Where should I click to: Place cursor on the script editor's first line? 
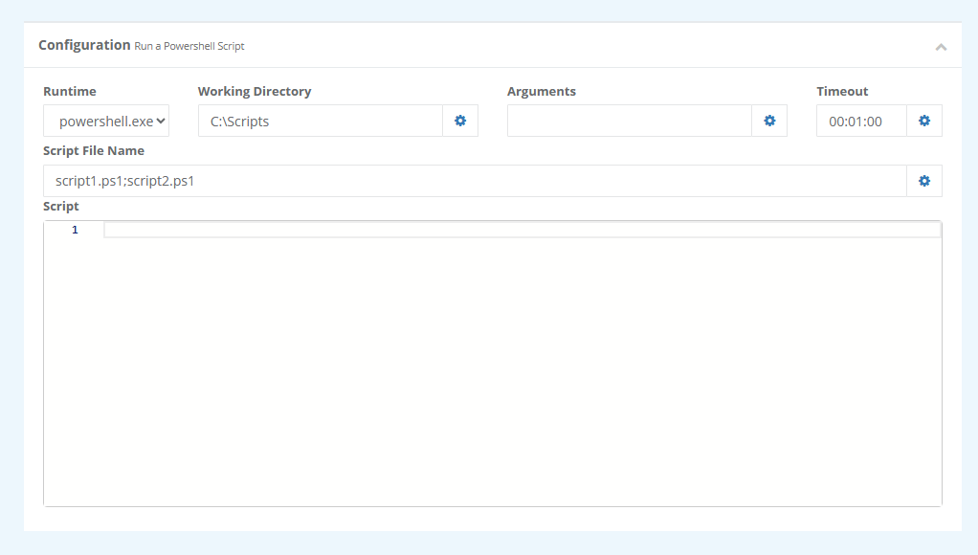(x=522, y=230)
